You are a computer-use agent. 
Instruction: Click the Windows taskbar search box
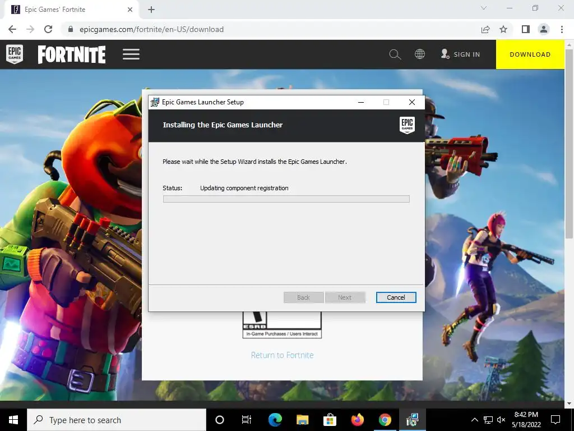117,420
